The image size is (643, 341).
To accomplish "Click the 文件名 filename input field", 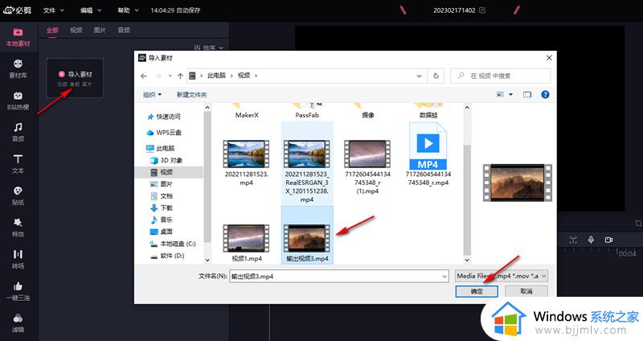I will coord(338,277).
